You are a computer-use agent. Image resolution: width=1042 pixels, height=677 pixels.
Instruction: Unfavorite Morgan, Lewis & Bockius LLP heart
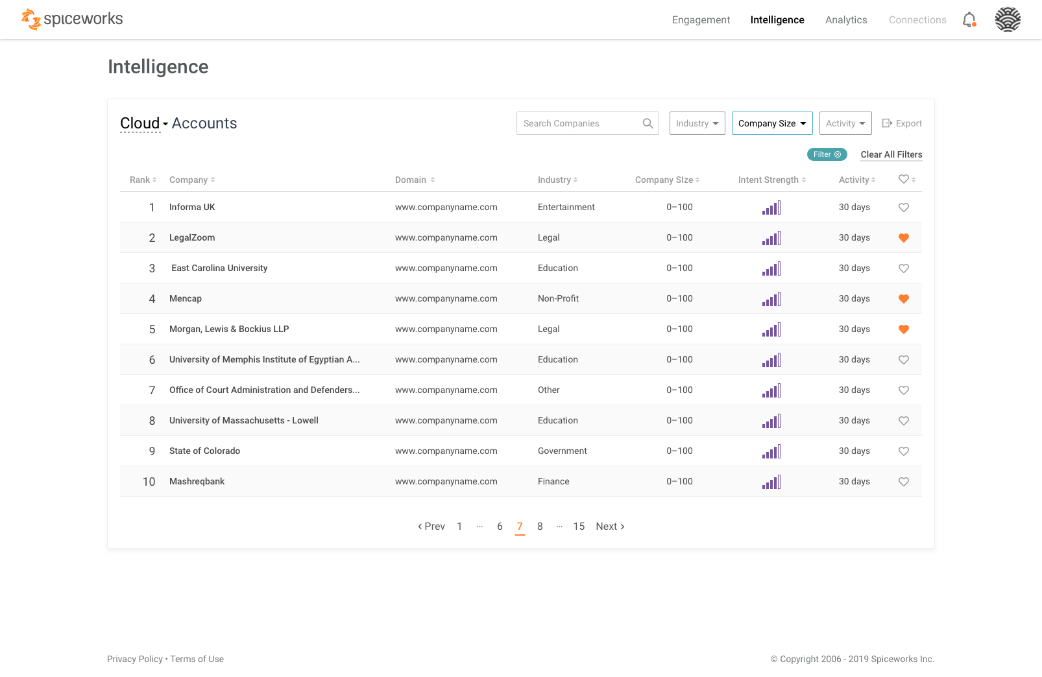[x=904, y=329]
